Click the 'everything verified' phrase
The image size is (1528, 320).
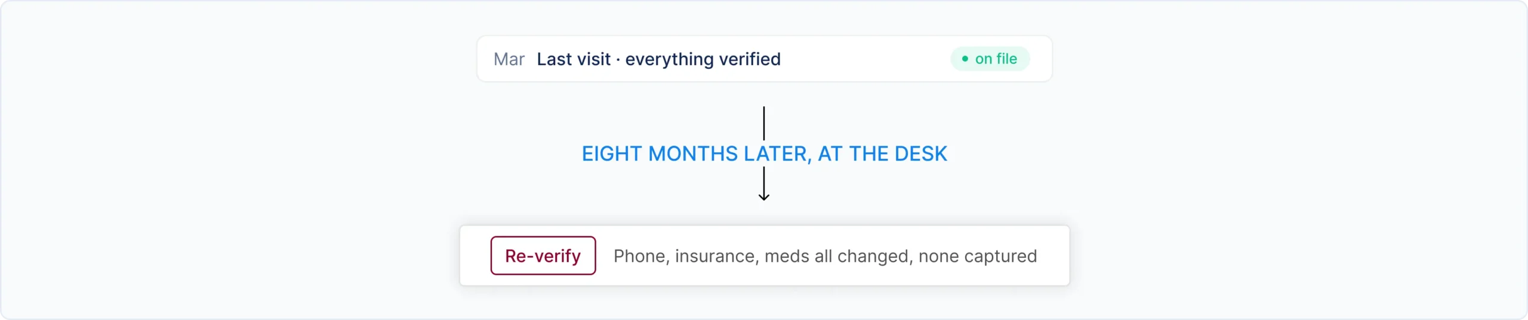(703, 59)
